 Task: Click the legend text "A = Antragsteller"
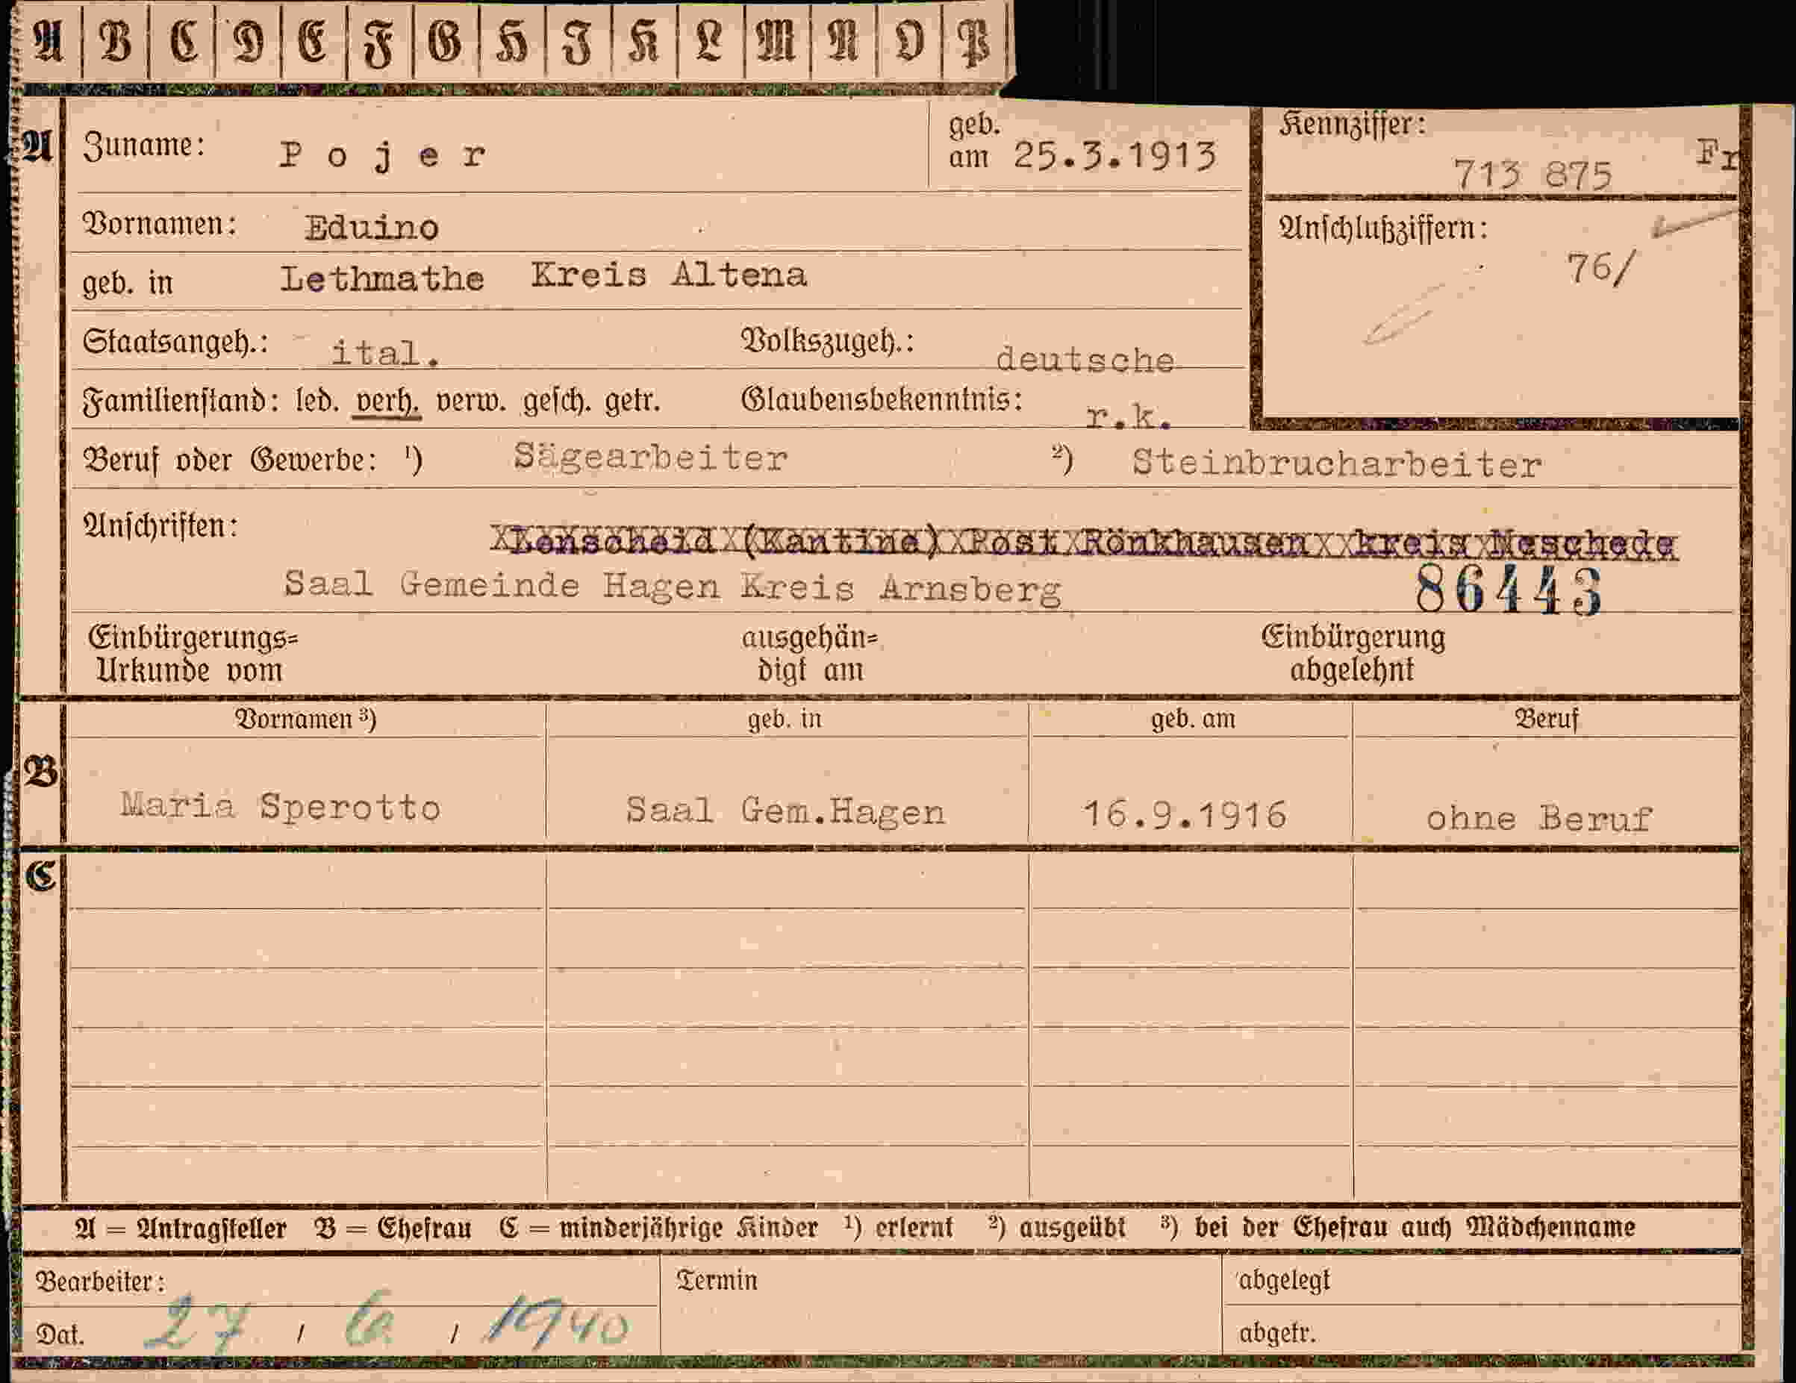click(x=180, y=1229)
